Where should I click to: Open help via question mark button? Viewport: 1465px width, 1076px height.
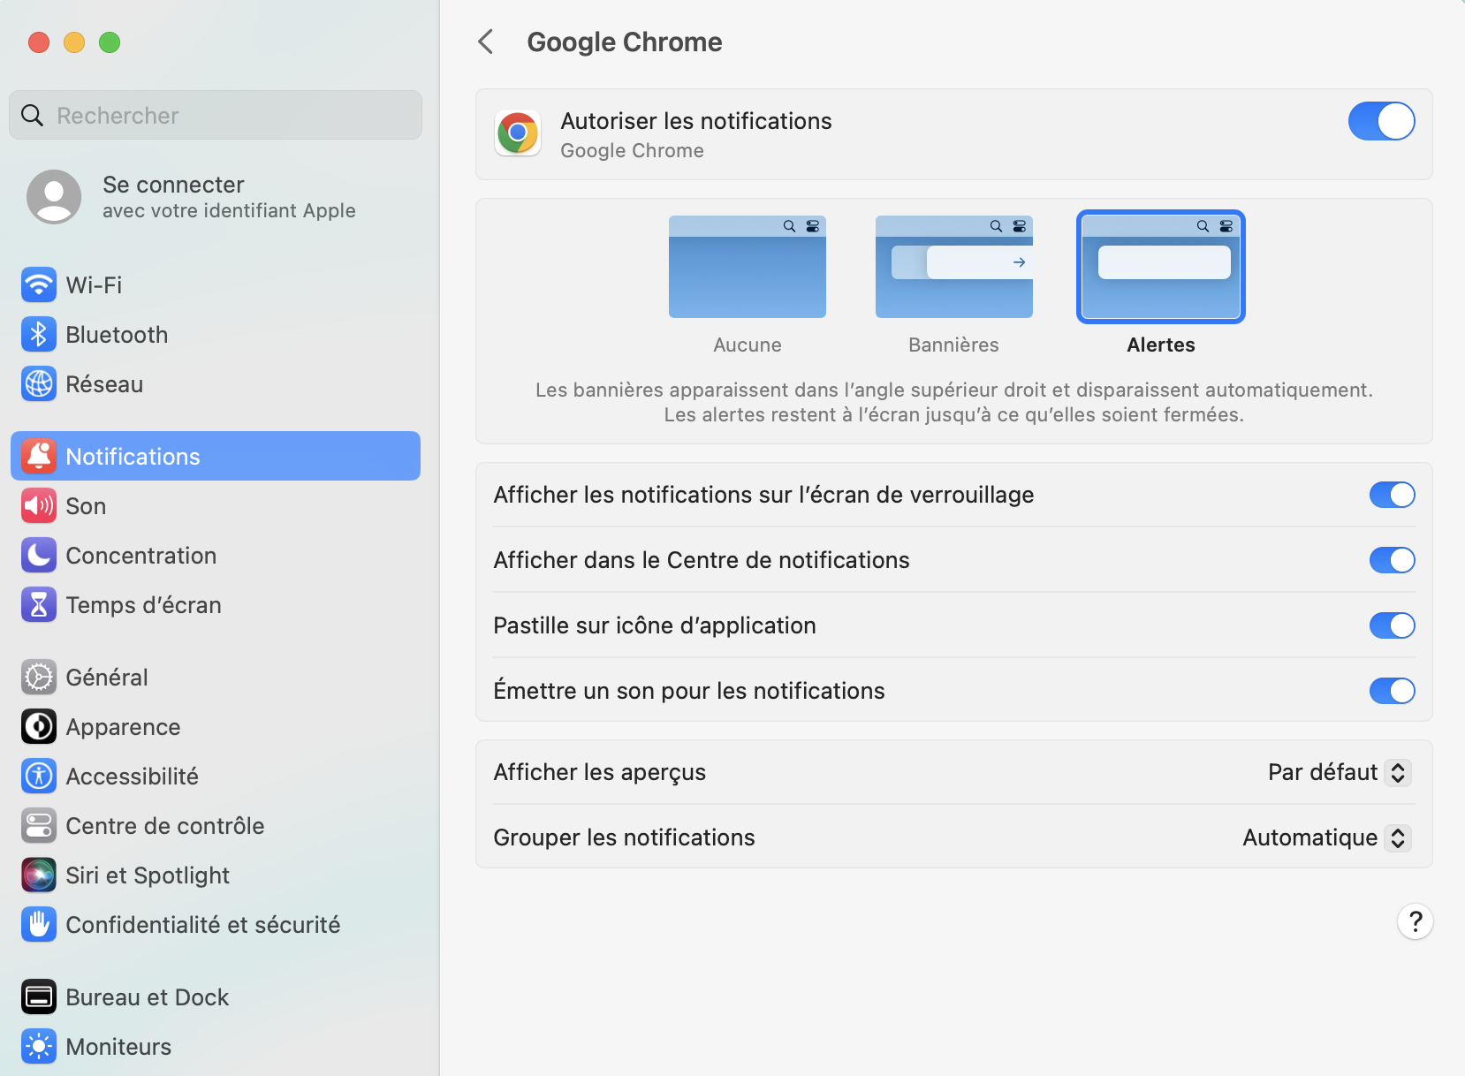(1416, 921)
